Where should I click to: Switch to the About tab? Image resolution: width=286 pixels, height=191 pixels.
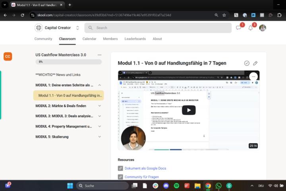(x=157, y=39)
